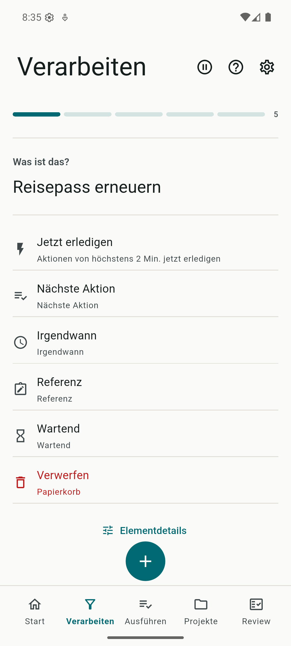Add new item with plus button
The width and height of the screenshot is (291, 646).
pos(145,561)
